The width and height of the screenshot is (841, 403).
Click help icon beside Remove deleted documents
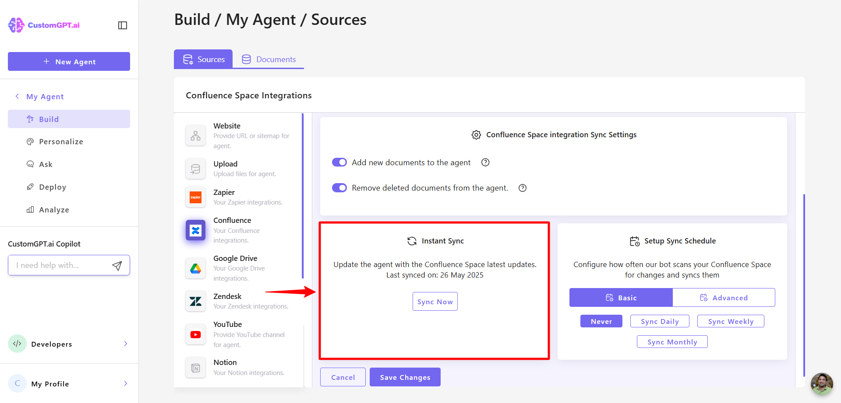[523, 188]
